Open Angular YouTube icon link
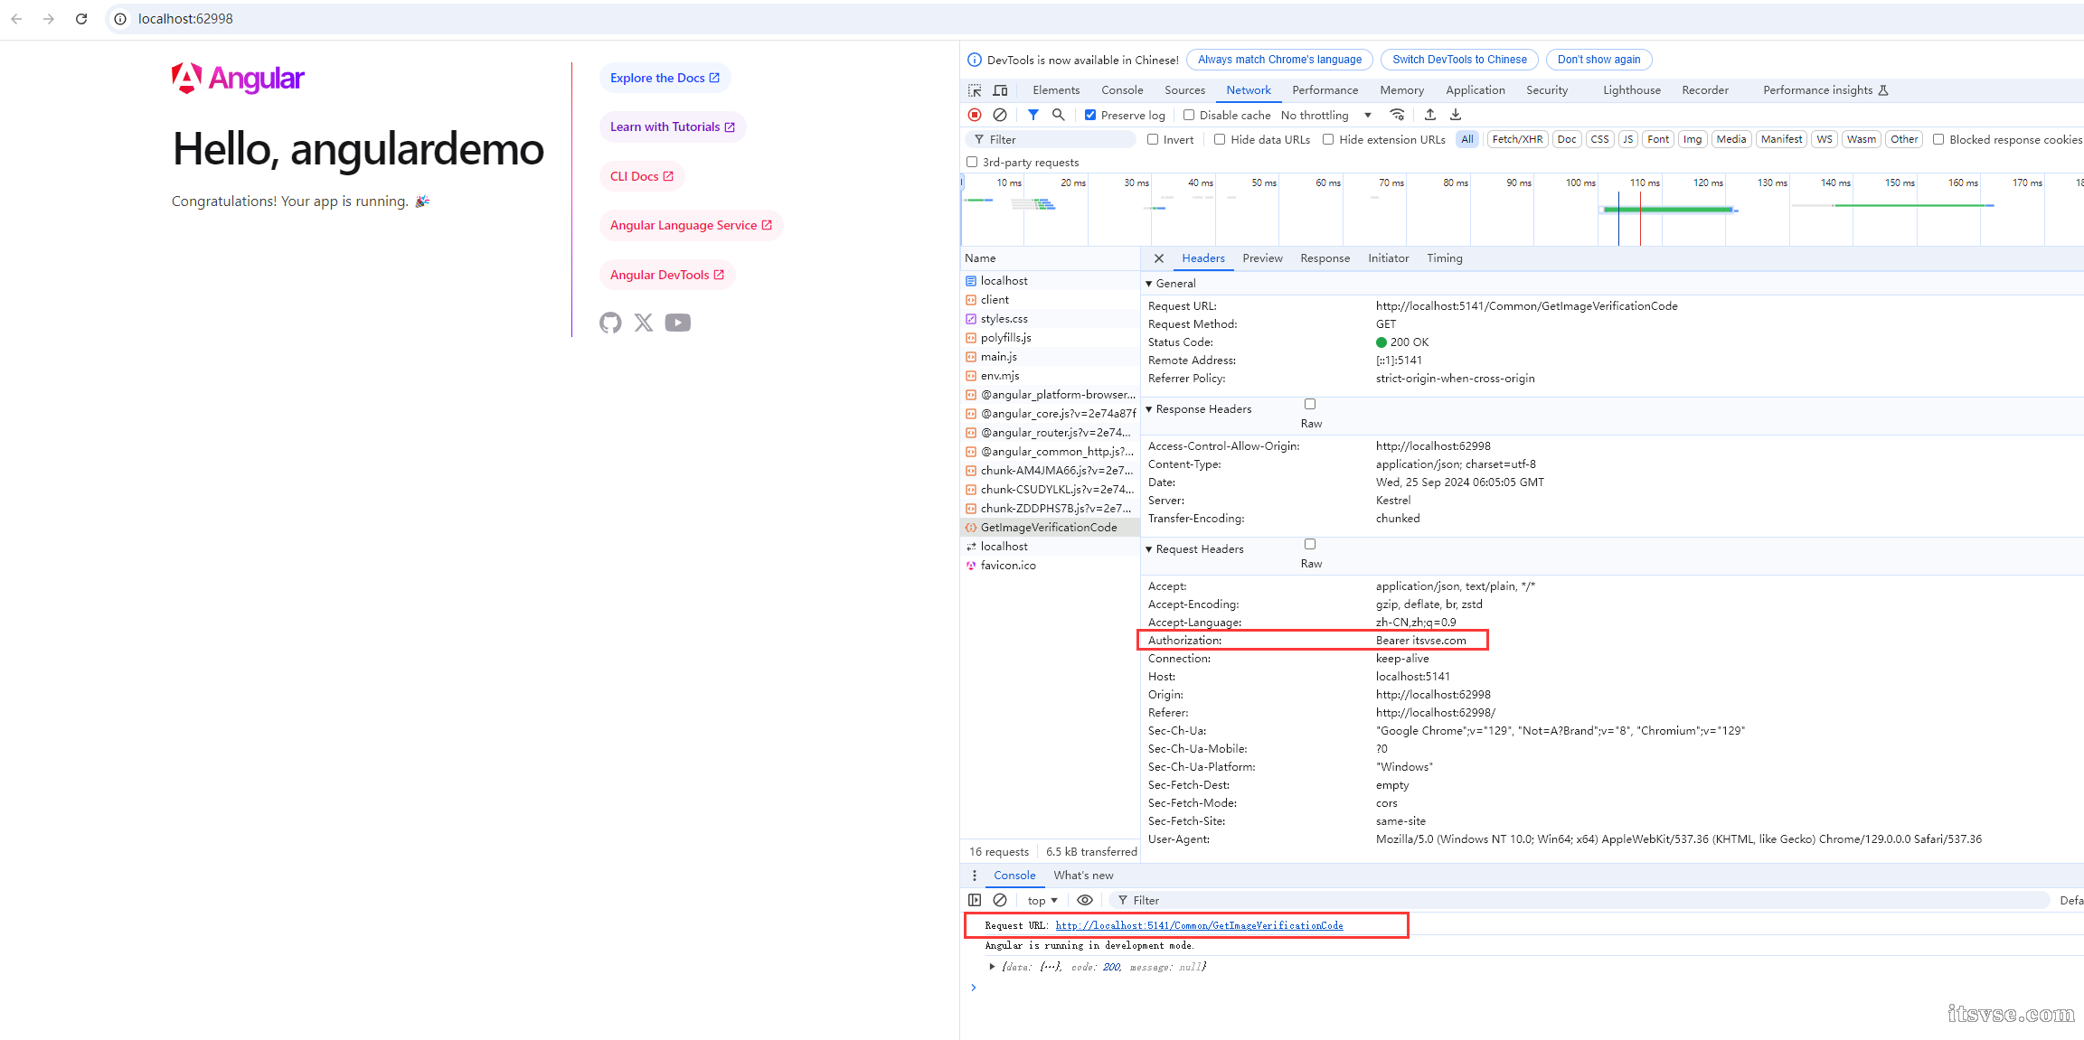 (x=678, y=323)
